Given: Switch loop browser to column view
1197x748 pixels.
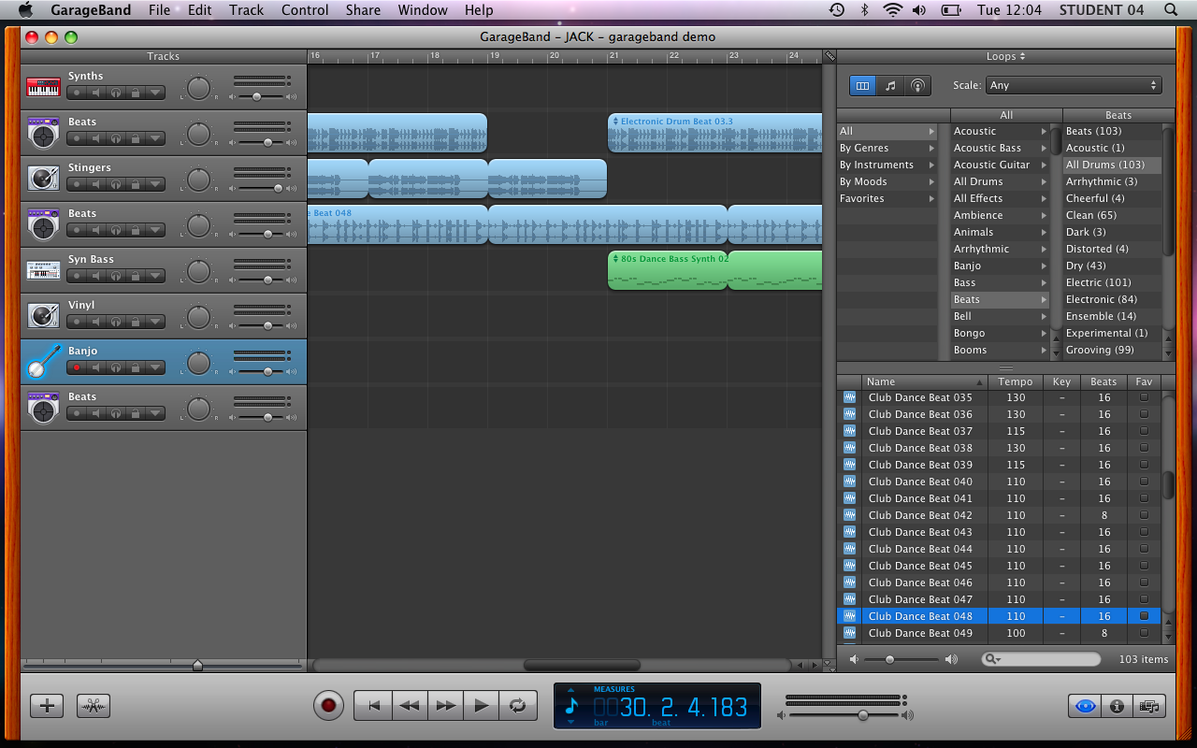Looking at the screenshot, I should (863, 85).
